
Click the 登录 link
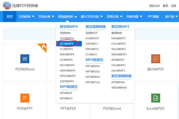coord(165,6)
